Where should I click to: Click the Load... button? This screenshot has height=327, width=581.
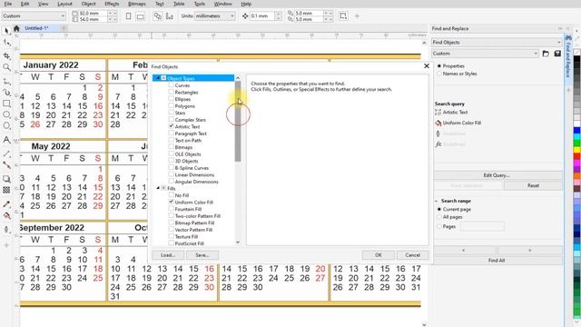pos(168,255)
